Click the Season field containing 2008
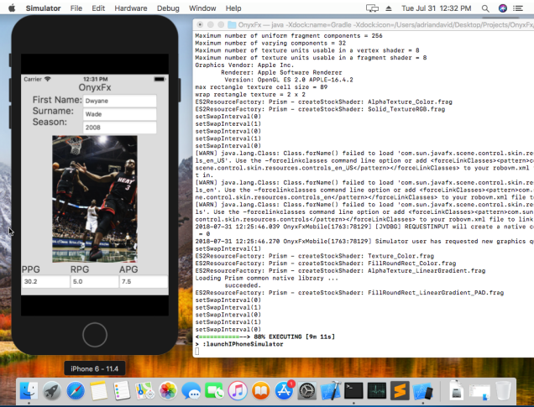 pos(119,128)
